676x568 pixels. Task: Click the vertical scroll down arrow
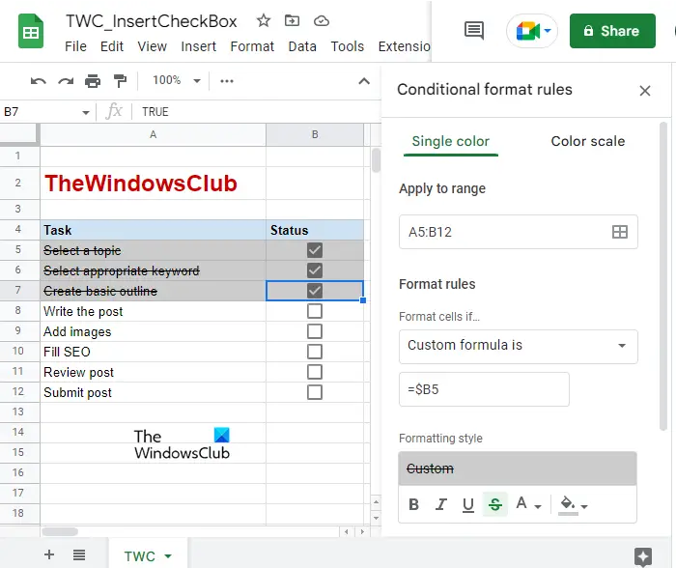376,518
